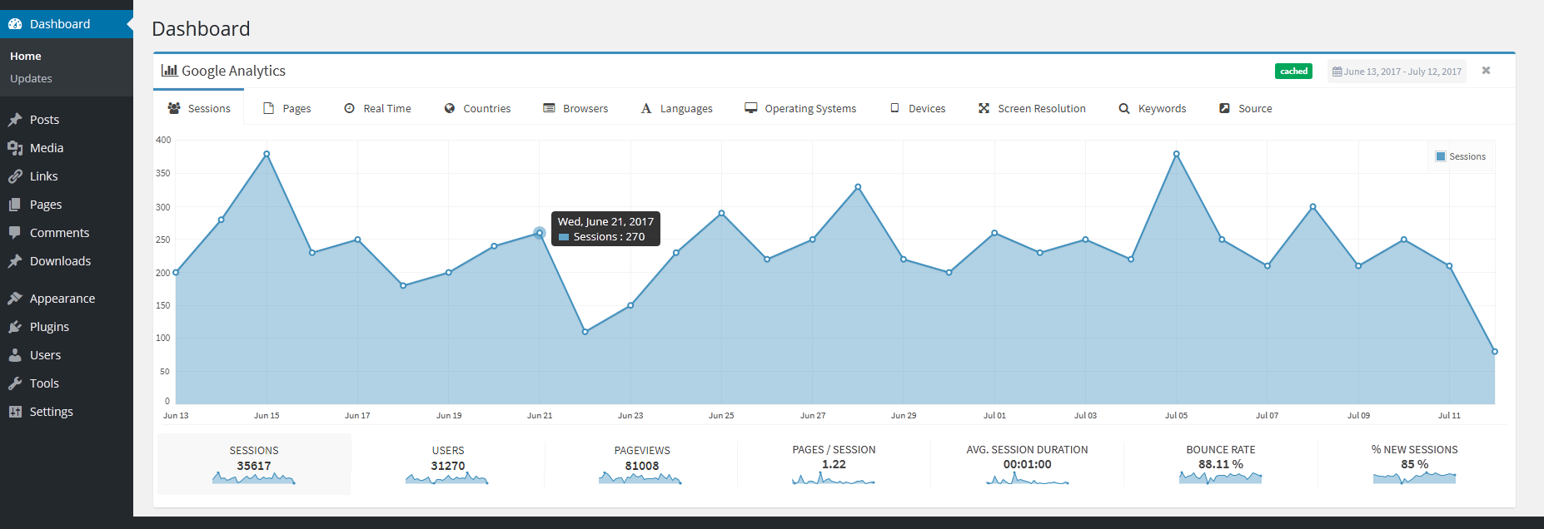Select the PAGES / SESSION 1.22 metric
Image resolution: width=1544 pixels, height=529 pixels.
pos(834,464)
